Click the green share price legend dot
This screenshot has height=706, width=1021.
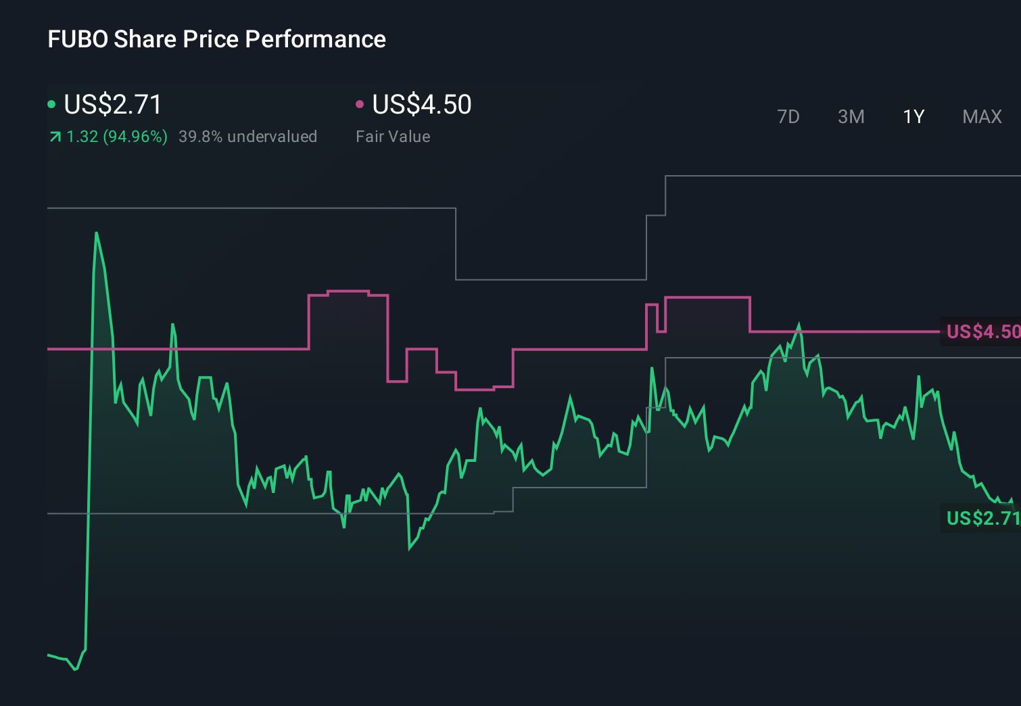tap(52, 103)
